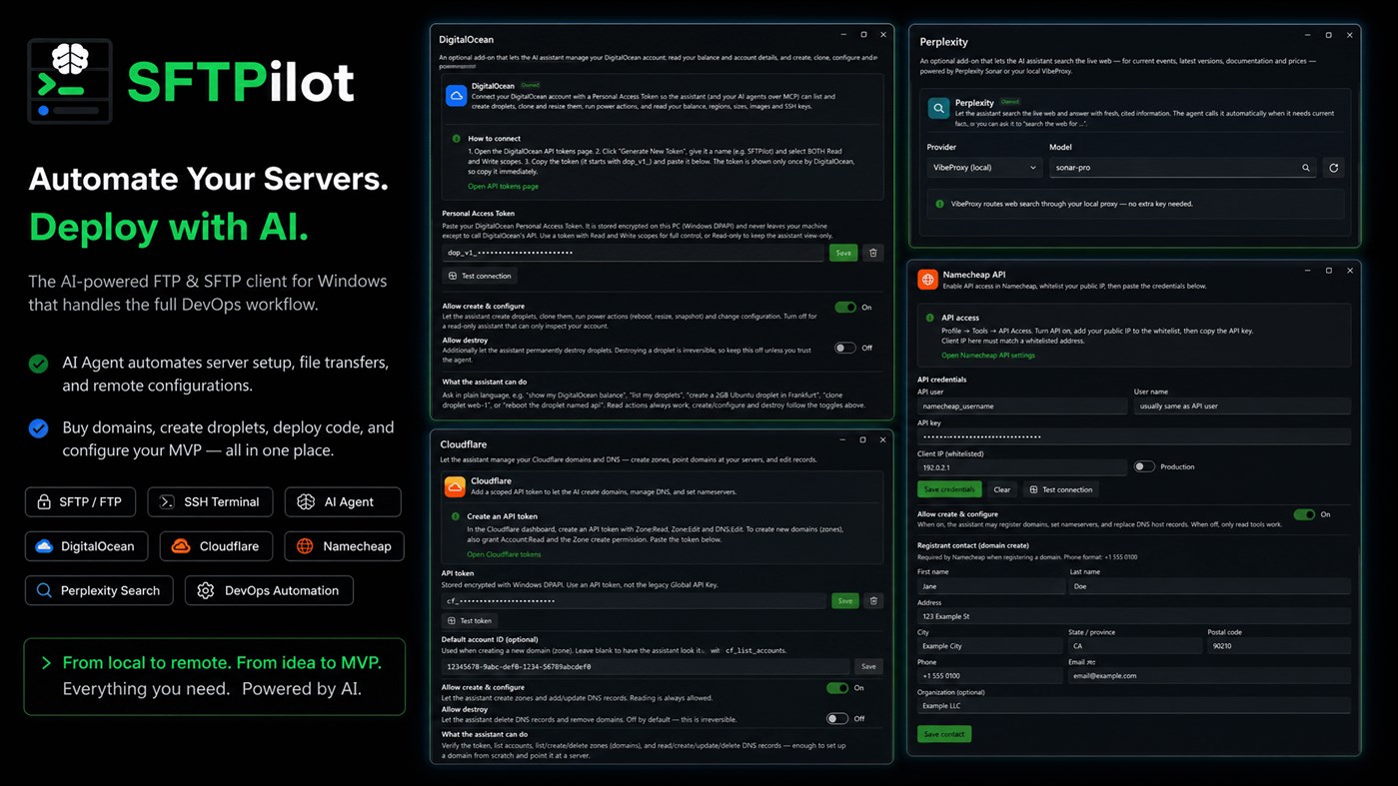Click the Namecheap API user field
Viewport: 1398px width, 786px height.
(x=1021, y=406)
